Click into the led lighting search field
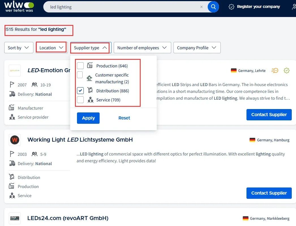The image size is (296, 226). (122, 7)
